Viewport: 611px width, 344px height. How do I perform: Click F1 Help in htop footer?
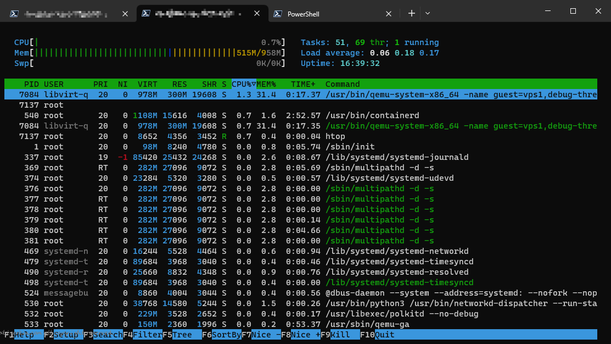(x=24, y=335)
